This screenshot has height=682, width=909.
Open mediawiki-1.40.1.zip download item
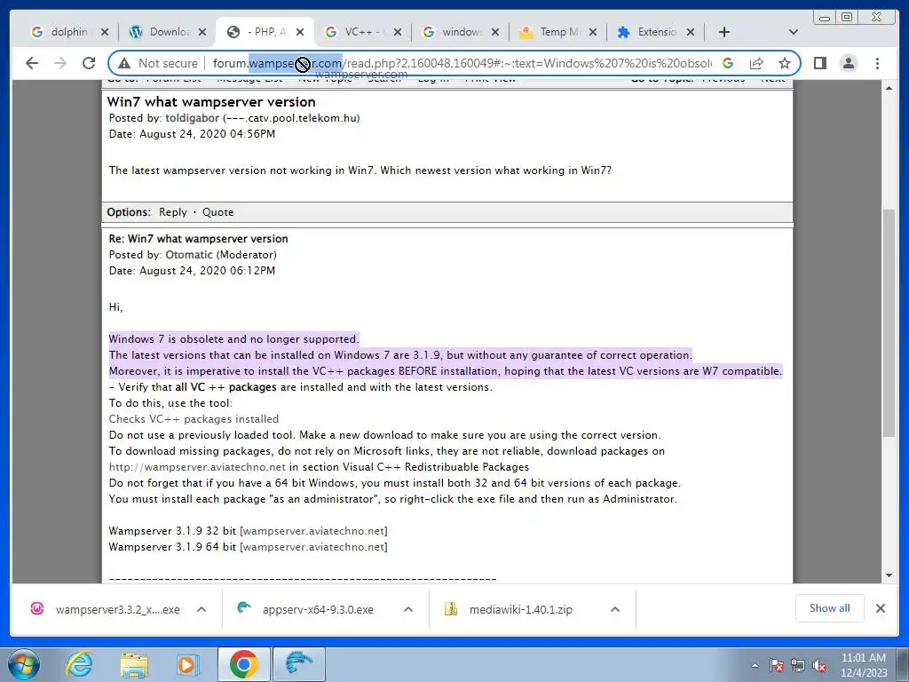pos(508,609)
